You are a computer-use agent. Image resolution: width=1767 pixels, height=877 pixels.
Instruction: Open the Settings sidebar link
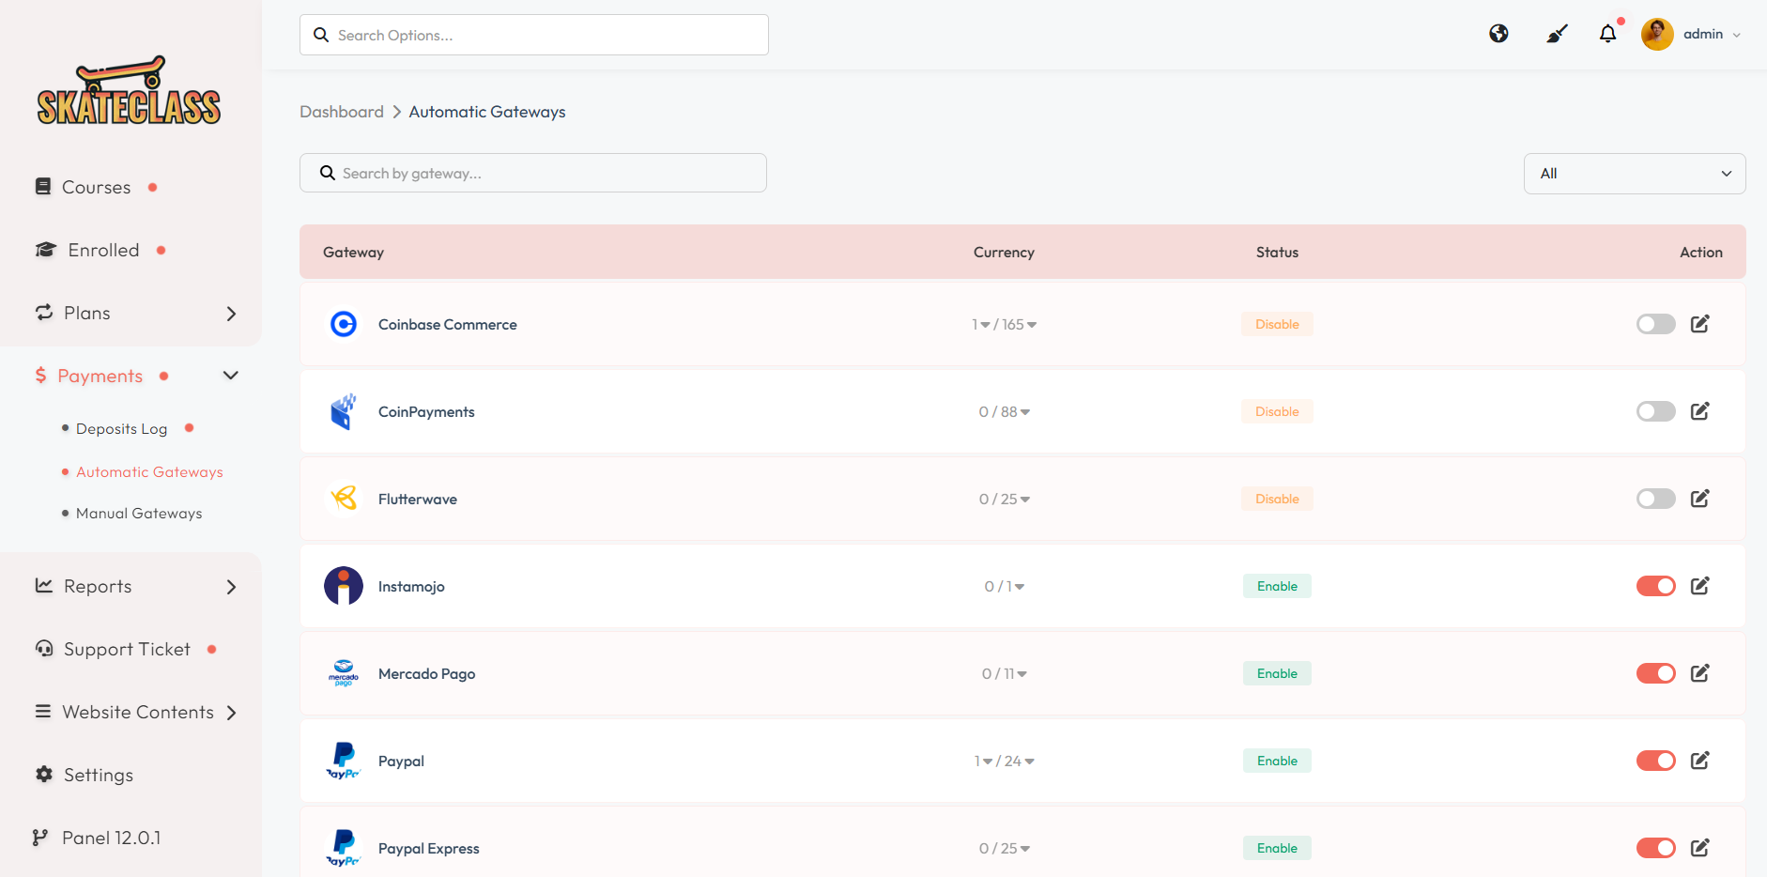point(98,775)
